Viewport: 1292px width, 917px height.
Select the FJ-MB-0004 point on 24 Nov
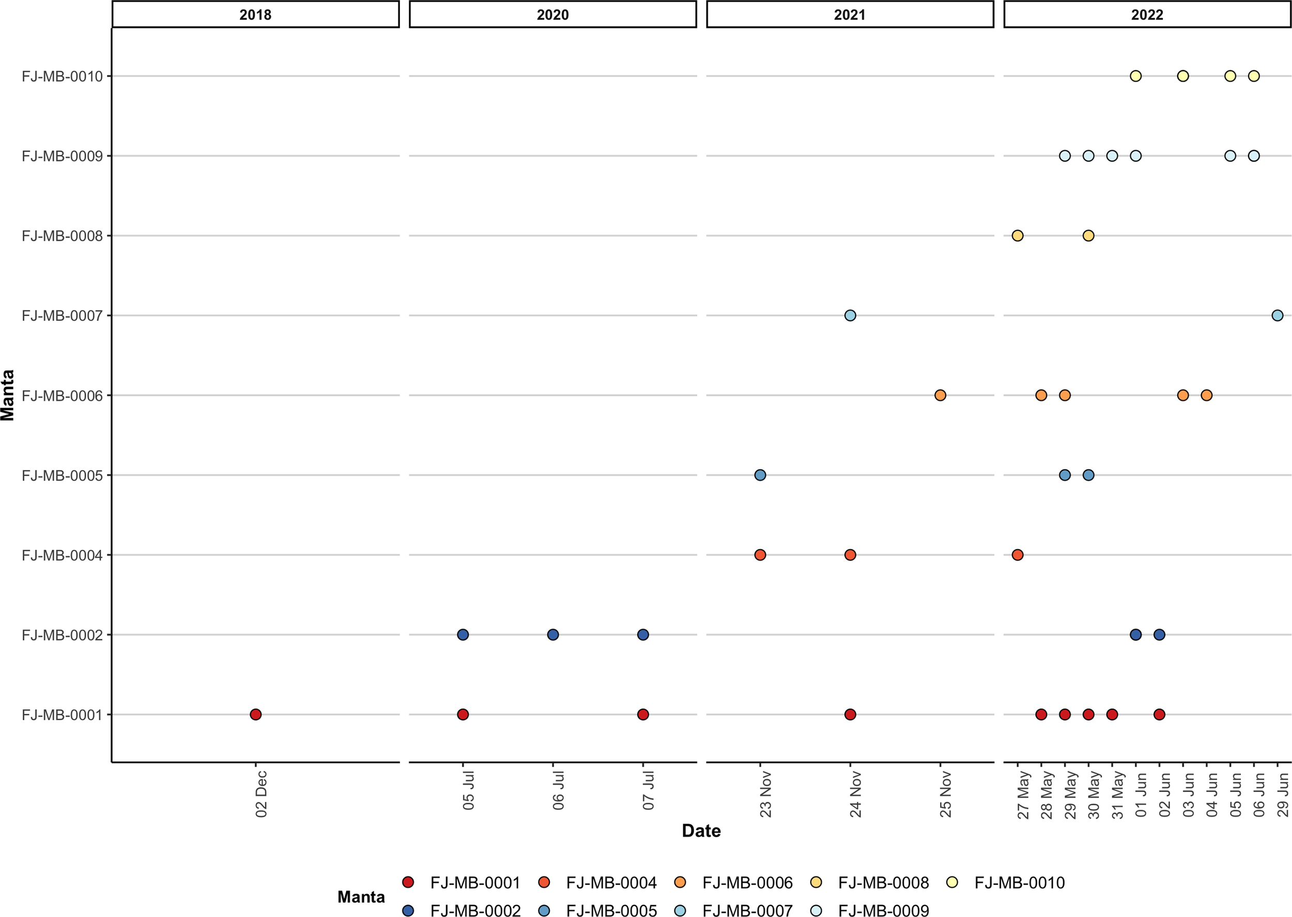point(850,555)
